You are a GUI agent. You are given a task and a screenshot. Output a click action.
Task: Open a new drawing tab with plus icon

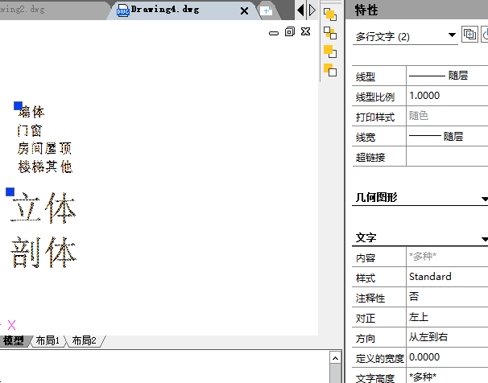[266, 10]
